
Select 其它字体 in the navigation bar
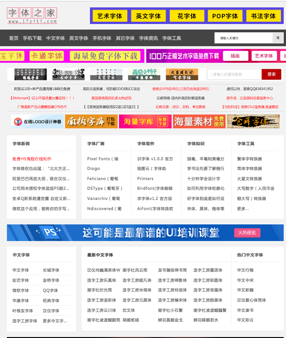click(x=125, y=38)
